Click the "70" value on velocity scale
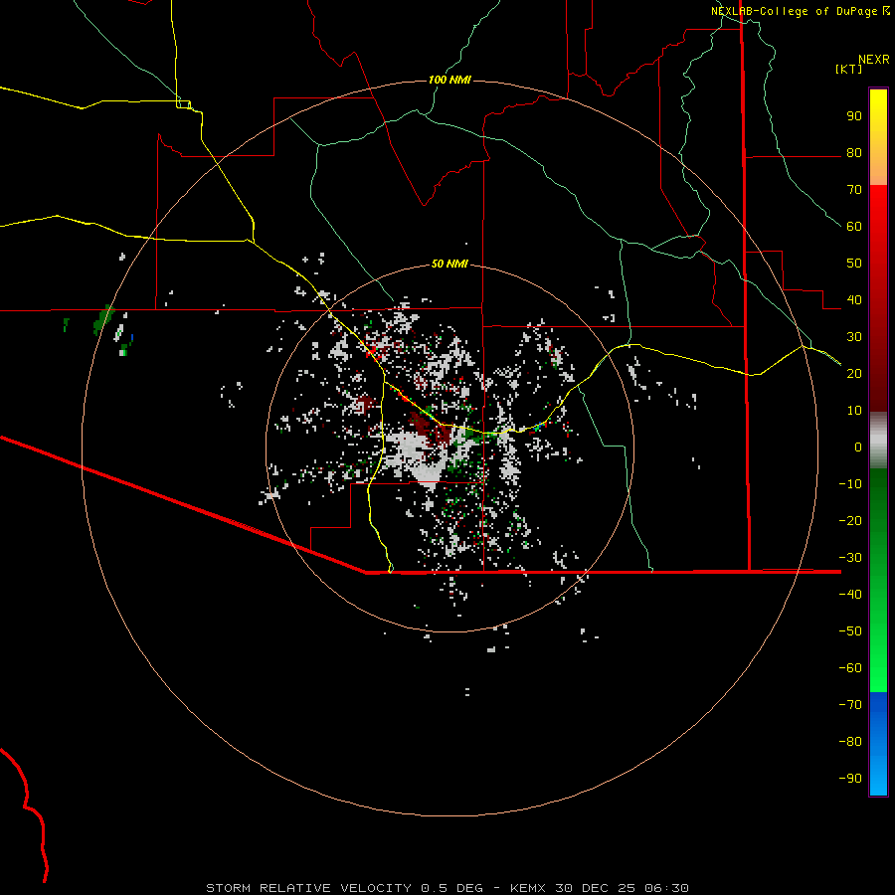895x895 pixels. 854,190
